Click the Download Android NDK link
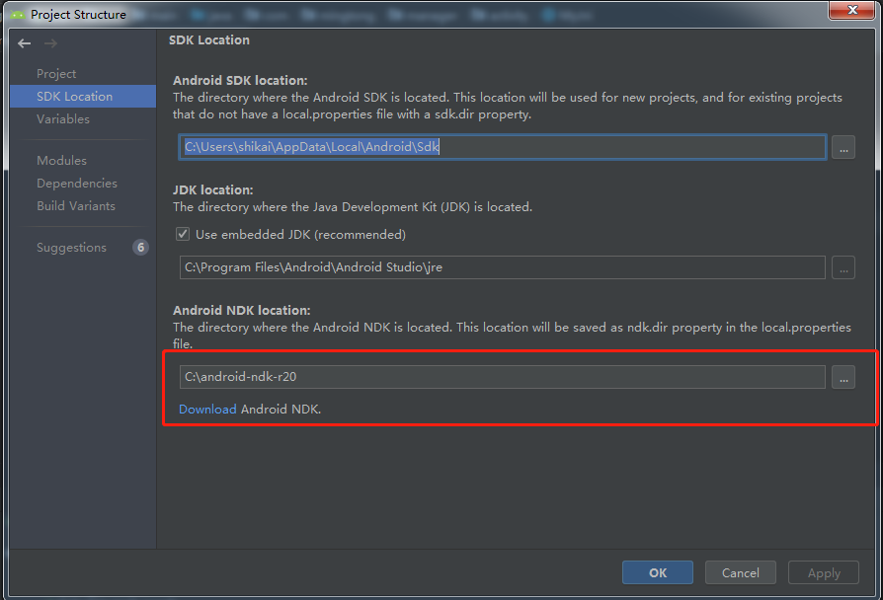The height and width of the screenshot is (600, 883). pos(207,408)
